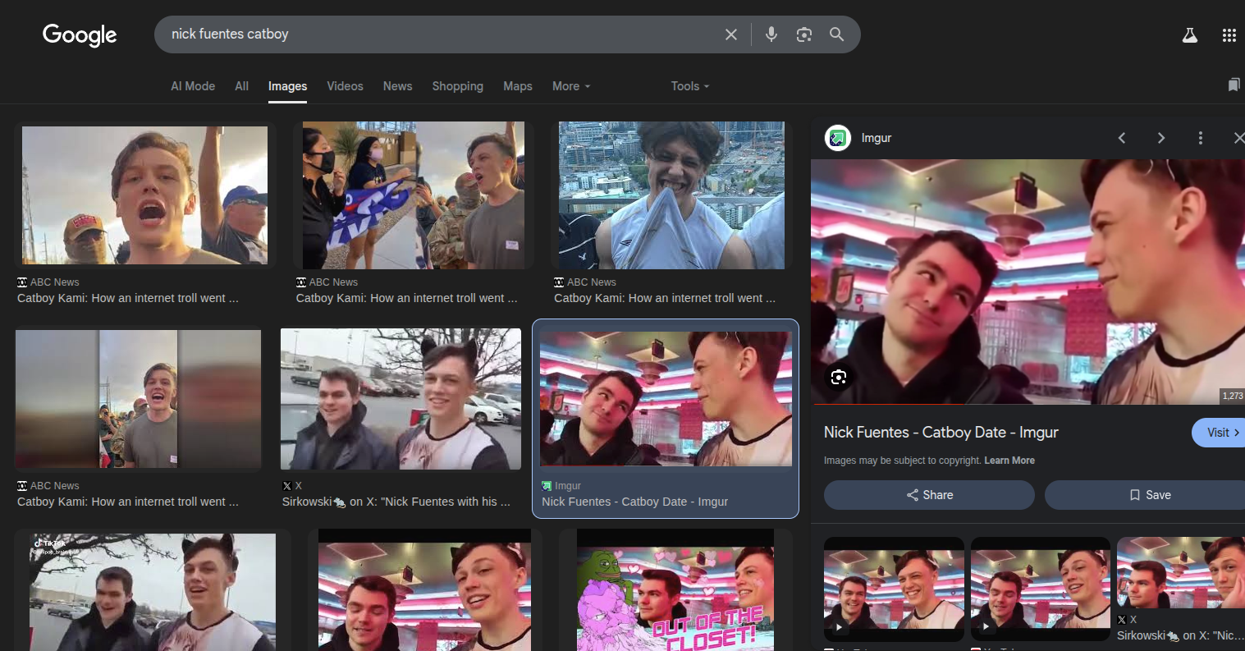This screenshot has width=1245, height=651.
Task: Click 'Sirkowski on X: Nick Fuentes with his' caption
Action: [x=396, y=502]
